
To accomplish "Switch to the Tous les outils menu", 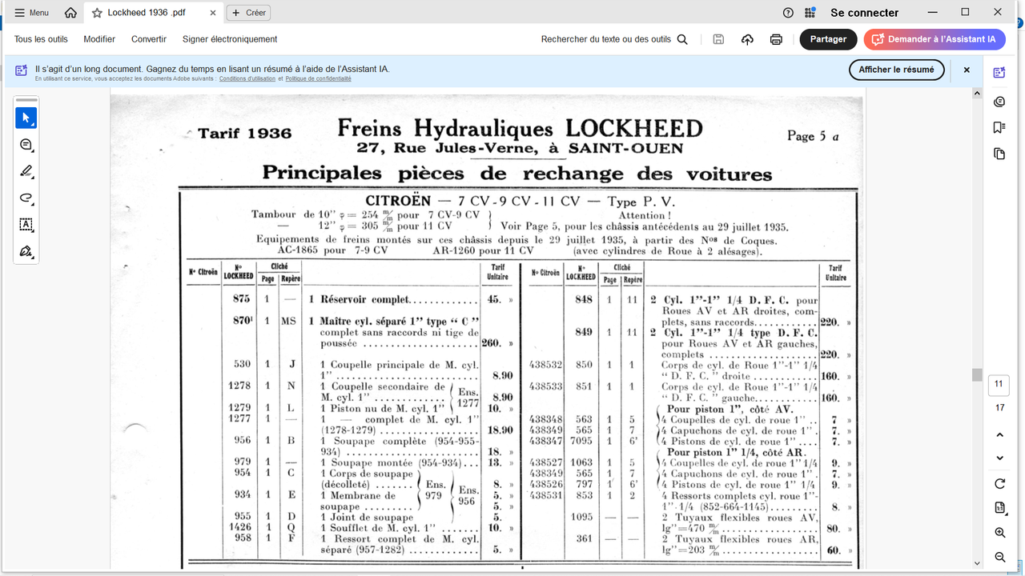I will [41, 38].
